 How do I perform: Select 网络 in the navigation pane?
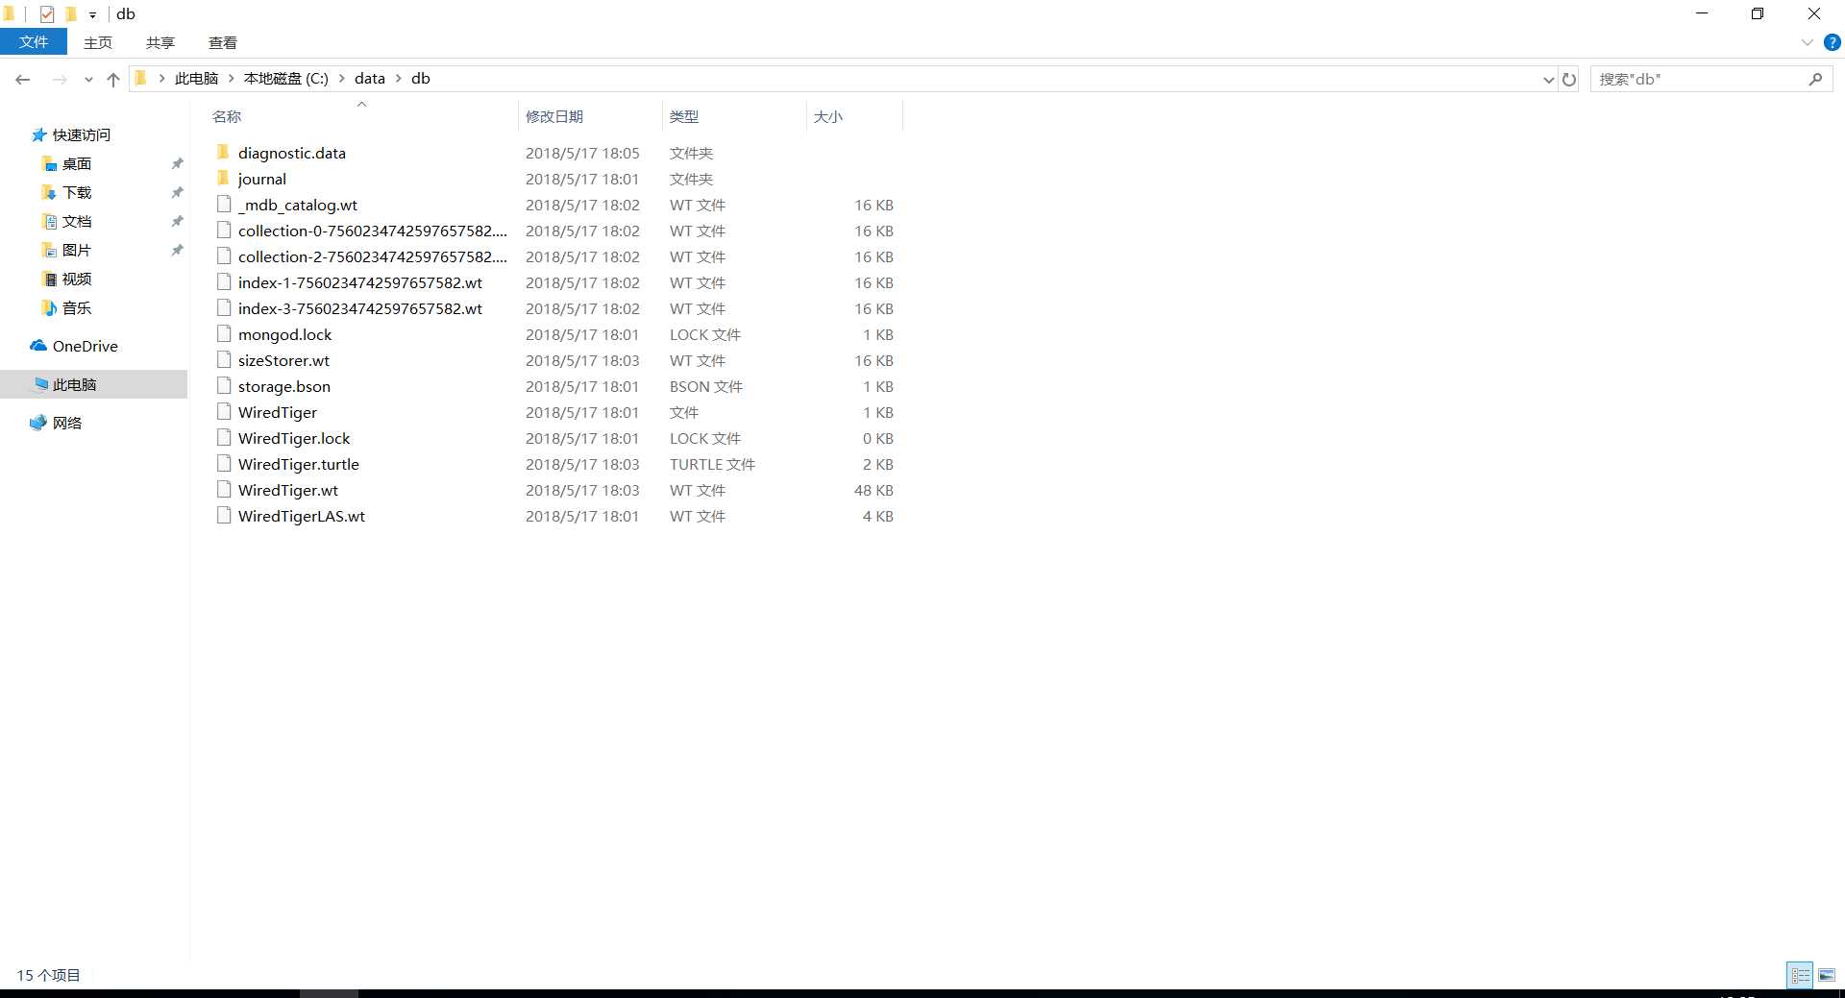point(66,424)
